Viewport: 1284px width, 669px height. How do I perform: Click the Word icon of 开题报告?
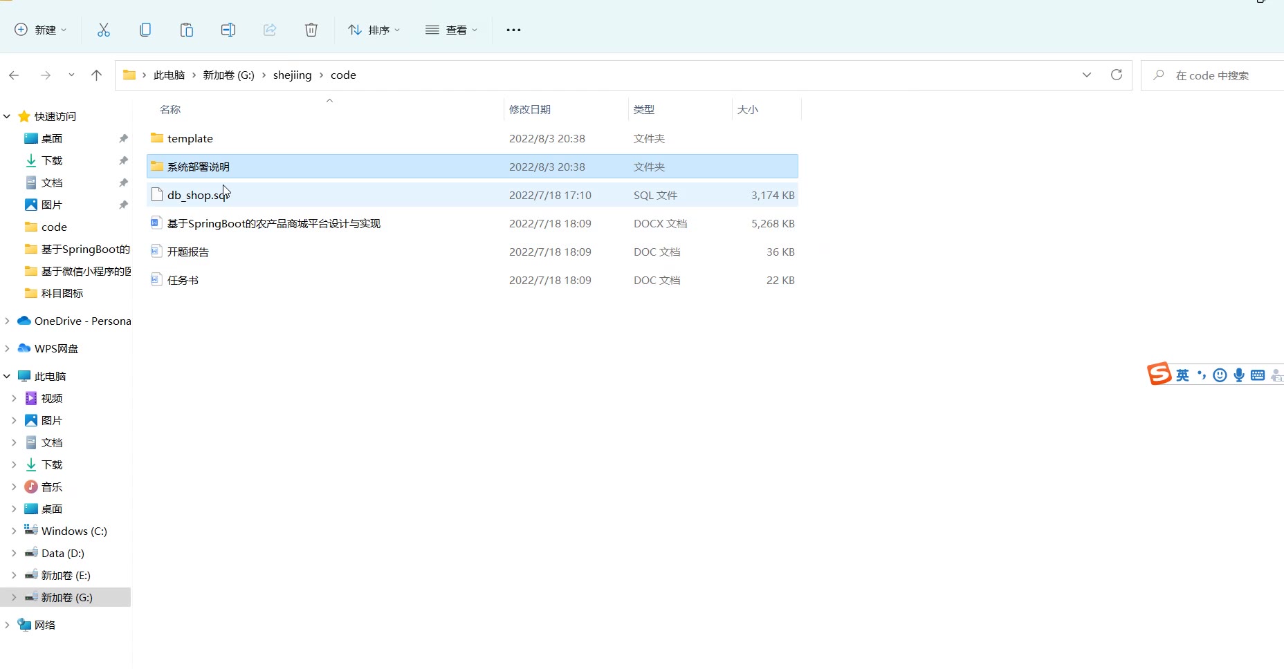point(157,252)
